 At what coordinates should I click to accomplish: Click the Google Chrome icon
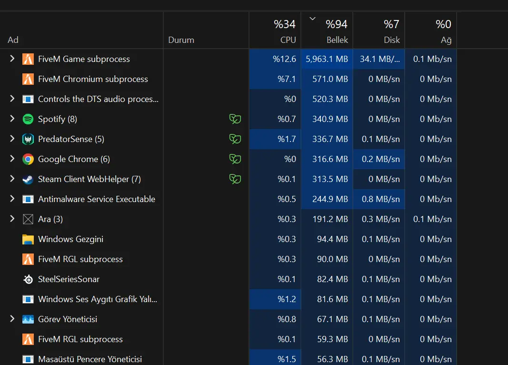click(x=28, y=159)
